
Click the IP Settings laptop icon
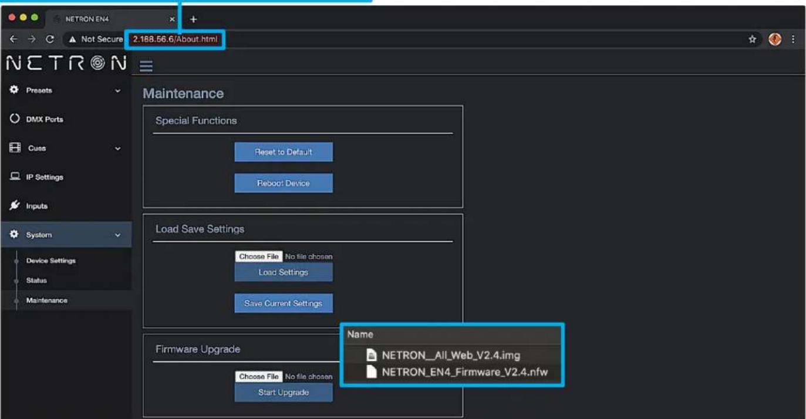(14, 177)
